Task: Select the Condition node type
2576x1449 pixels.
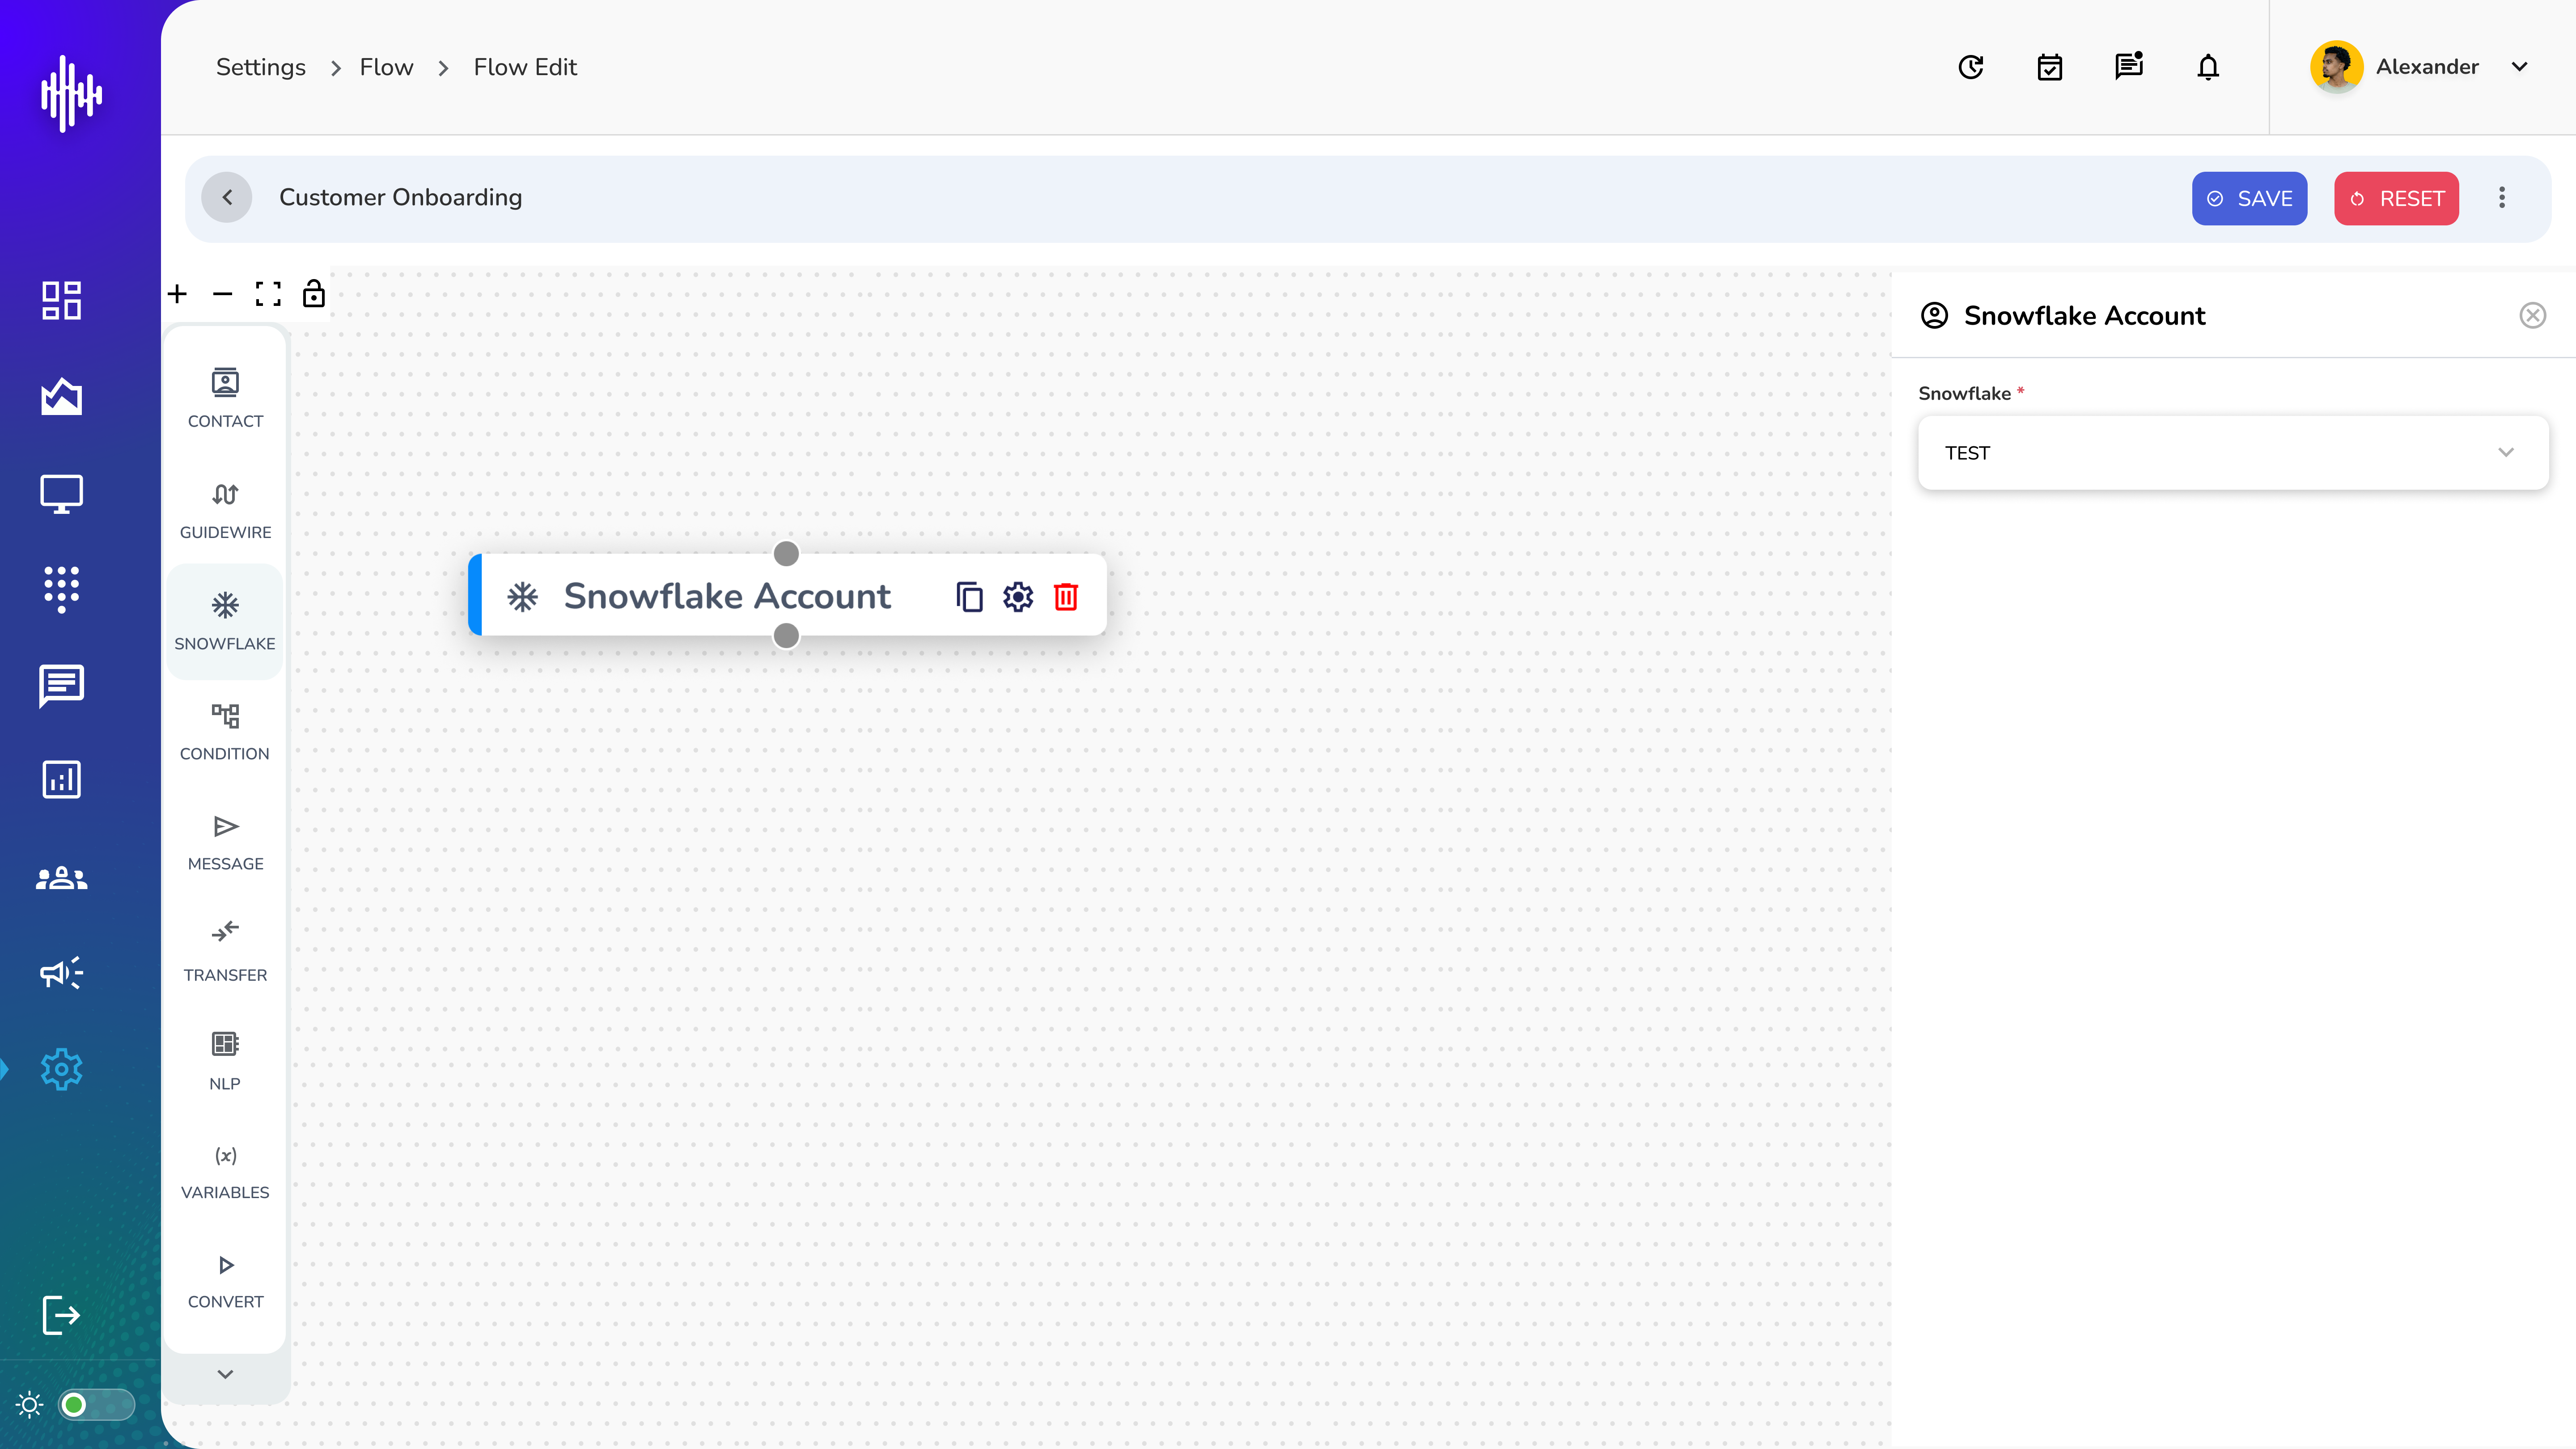Action: [x=225, y=731]
